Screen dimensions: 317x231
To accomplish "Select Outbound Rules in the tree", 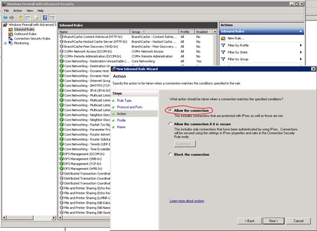I will 25,34.
